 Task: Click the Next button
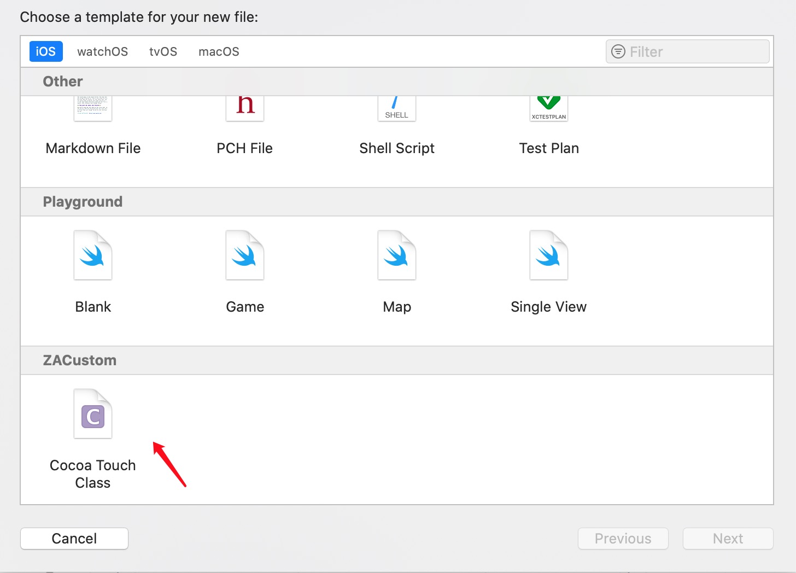point(728,539)
